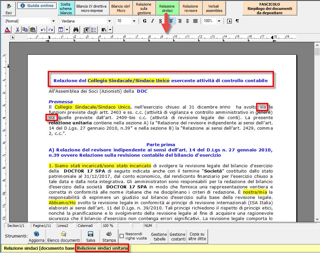Open the font size 10 dropdown
This screenshot has width=320, height=253.
click(x=134, y=21)
